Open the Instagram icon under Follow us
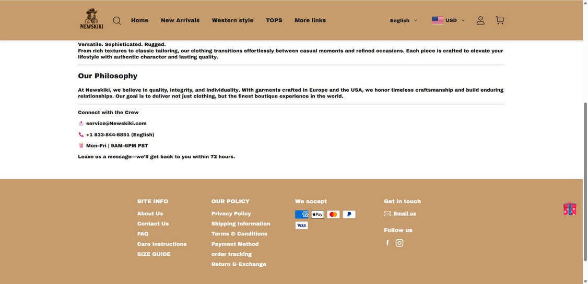Image resolution: width=588 pixels, height=284 pixels. point(399,243)
